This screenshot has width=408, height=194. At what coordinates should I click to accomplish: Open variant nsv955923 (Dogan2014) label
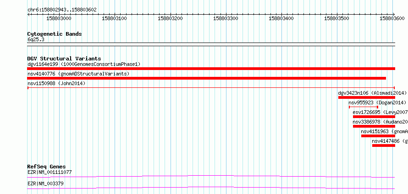point(377,102)
